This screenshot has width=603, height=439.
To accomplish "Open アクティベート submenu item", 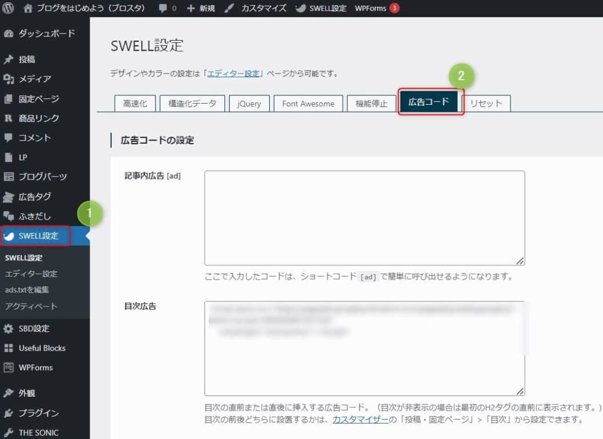I will (31, 306).
